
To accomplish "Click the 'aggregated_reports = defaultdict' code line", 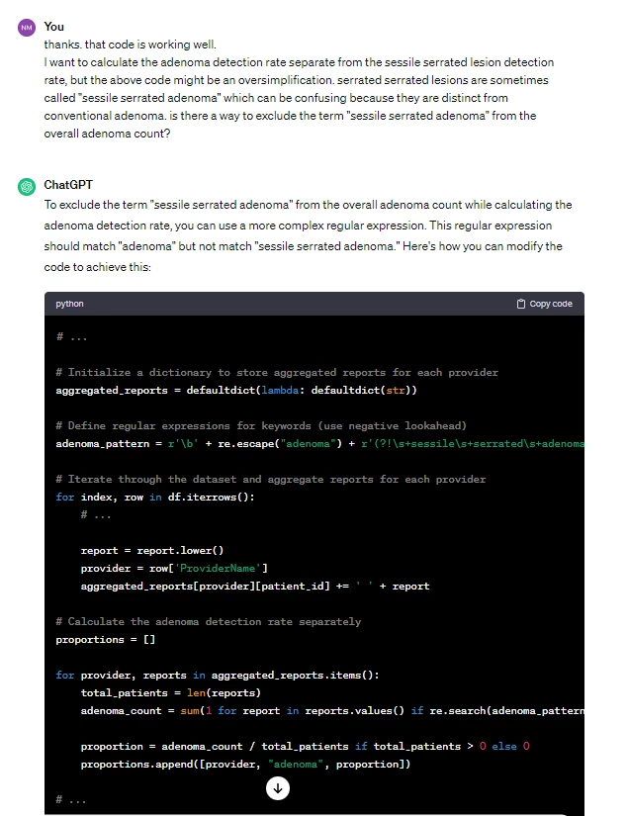I will click(x=236, y=391).
